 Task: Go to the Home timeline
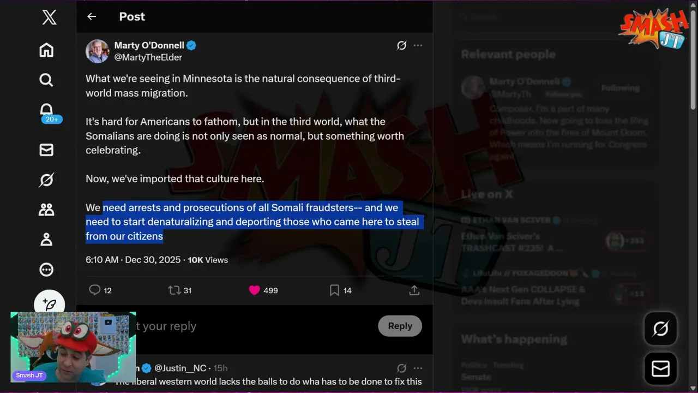(x=46, y=50)
